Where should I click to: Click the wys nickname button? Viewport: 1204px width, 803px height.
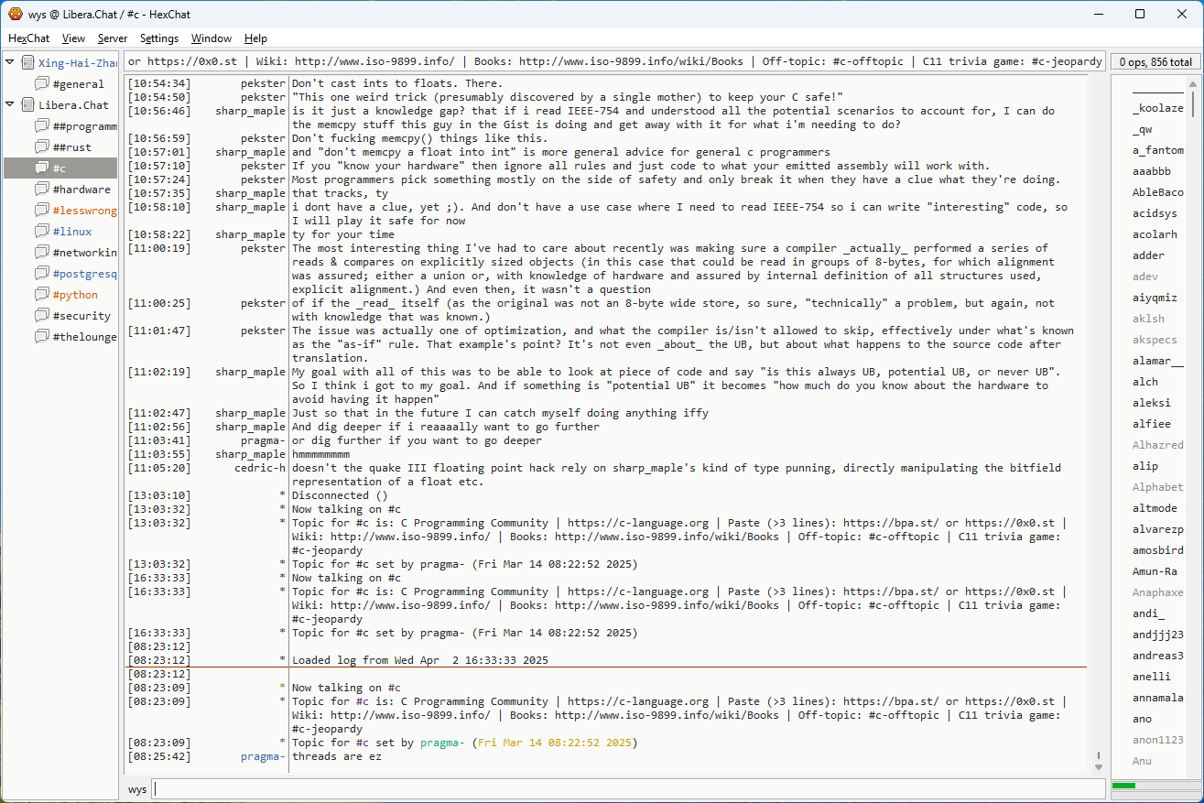[x=137, y=789]
